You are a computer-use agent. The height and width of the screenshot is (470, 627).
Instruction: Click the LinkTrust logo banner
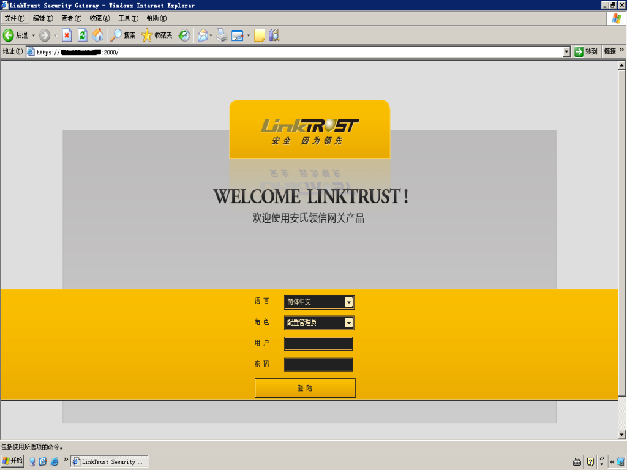click(309, 129)
